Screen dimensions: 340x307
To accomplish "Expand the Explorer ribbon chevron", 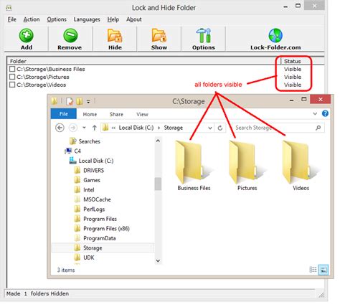I will coord(315,113).
